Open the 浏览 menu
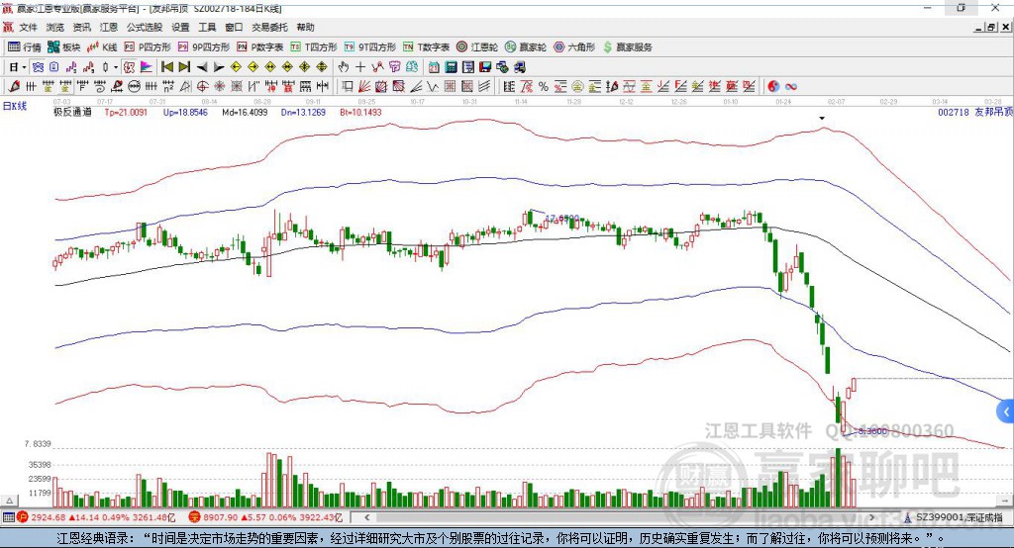Viewport: 1014px width, 548px height. pos(55,27)
